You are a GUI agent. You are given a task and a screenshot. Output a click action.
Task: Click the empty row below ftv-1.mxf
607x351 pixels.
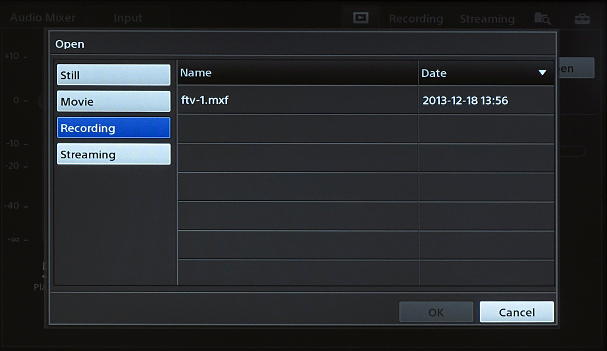click(297, 129)
